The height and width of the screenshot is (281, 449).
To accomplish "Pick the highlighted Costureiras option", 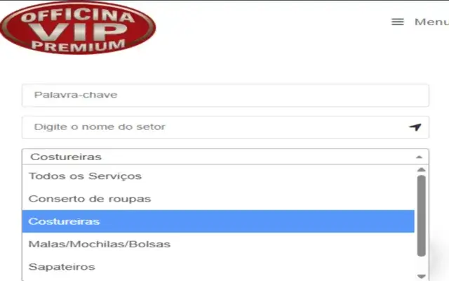I will tap(218, 221).
